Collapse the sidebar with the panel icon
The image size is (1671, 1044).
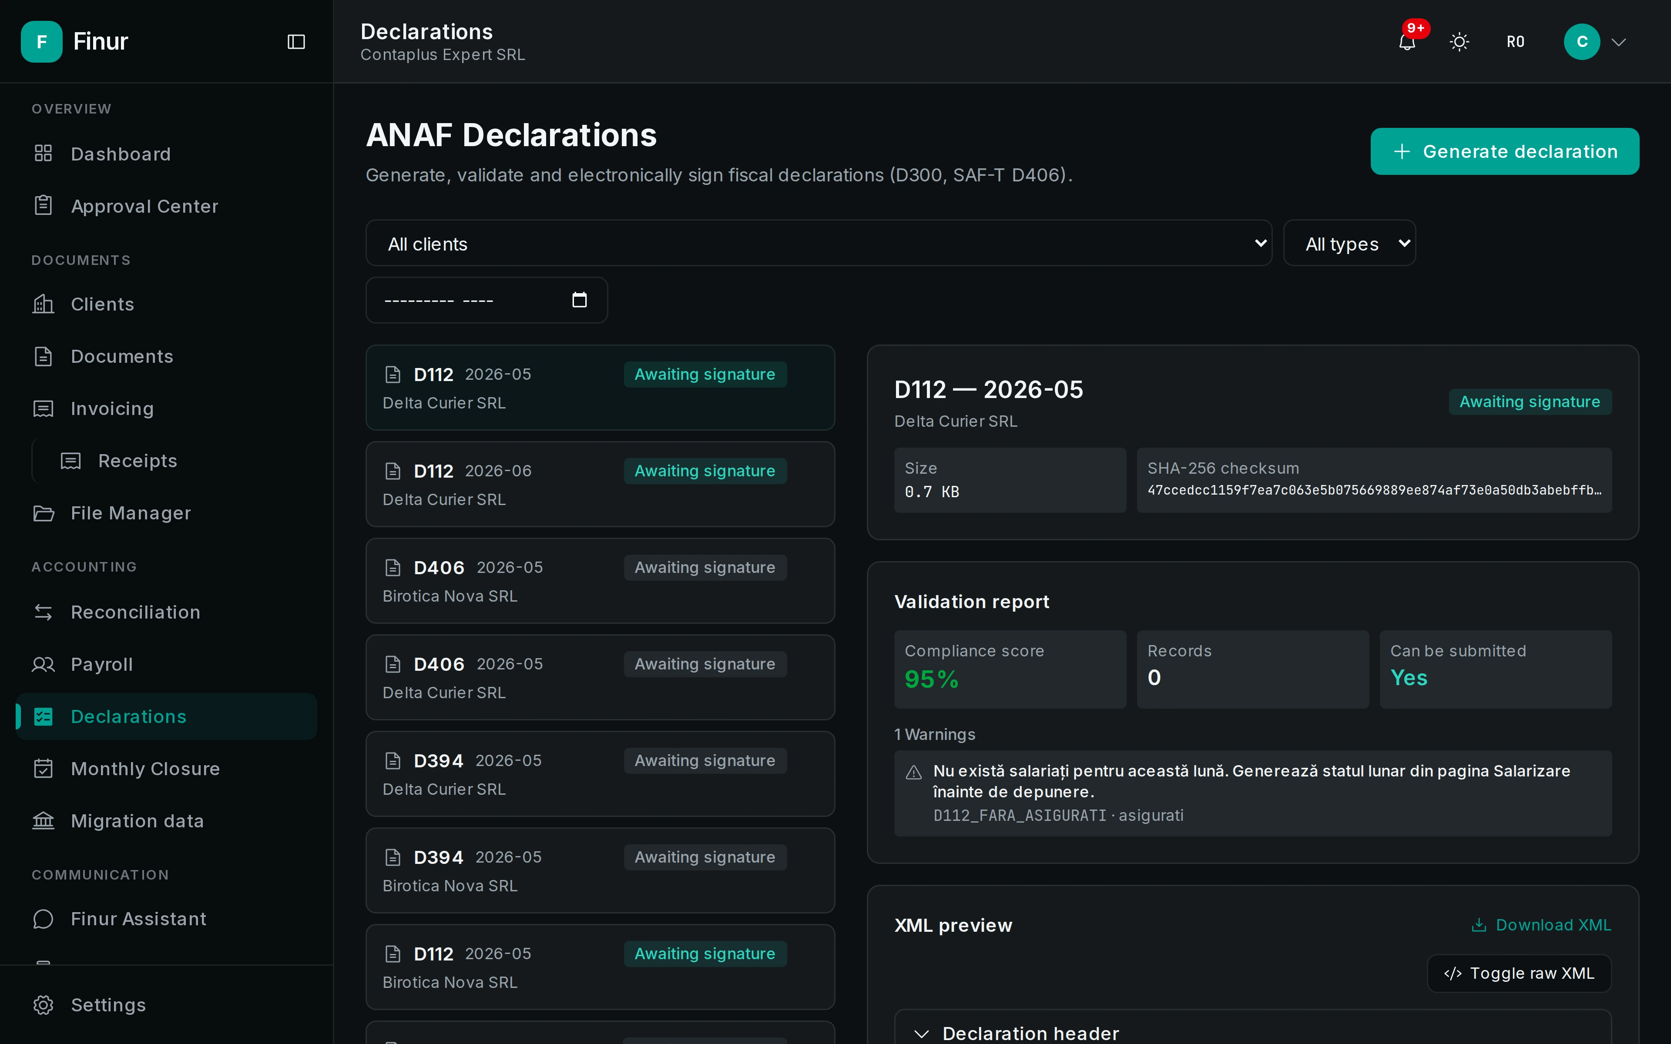296,41
